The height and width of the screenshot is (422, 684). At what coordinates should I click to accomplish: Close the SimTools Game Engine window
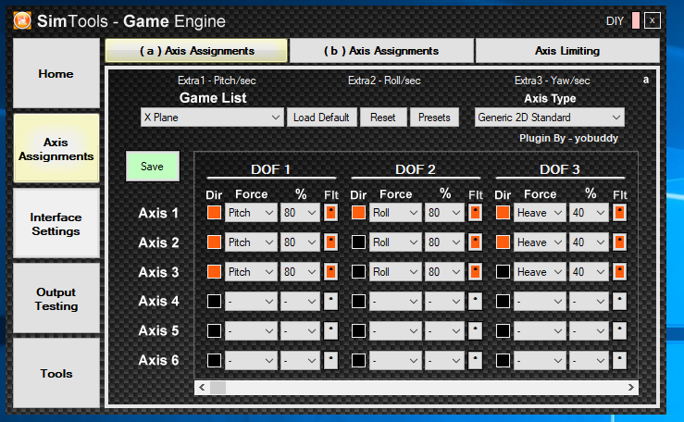(x=653, y=20)
